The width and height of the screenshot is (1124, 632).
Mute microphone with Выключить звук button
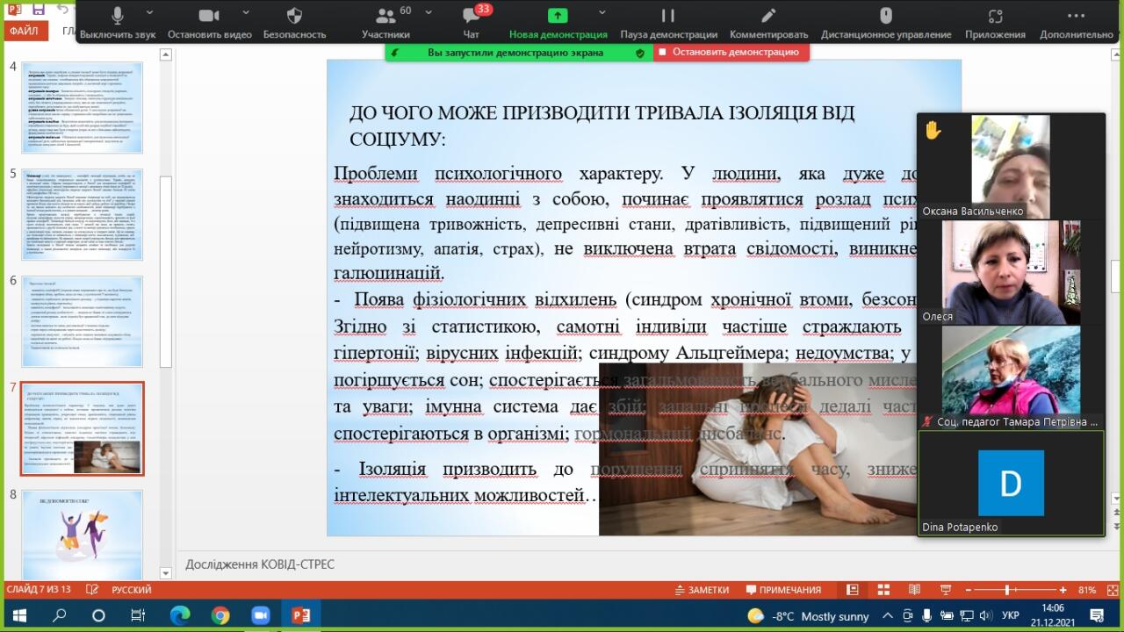(x=118, y=24)
